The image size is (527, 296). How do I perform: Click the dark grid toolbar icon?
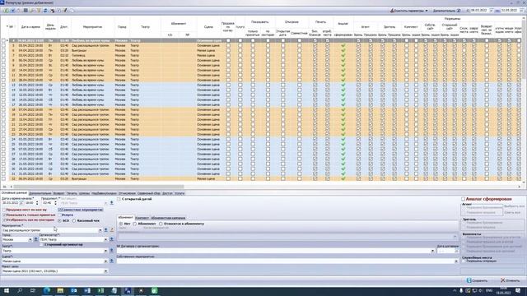(x=26, y=11)
